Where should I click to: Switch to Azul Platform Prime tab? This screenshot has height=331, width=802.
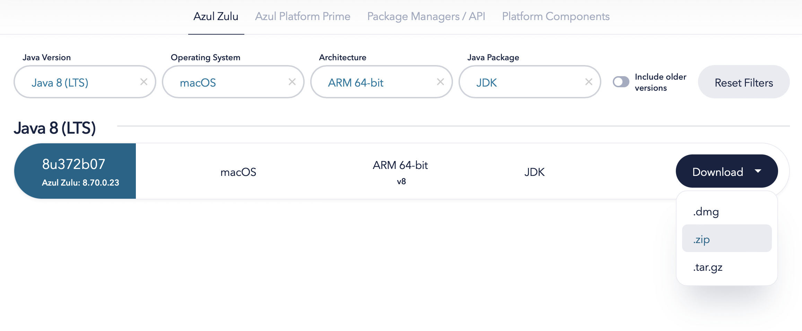tap(303, 16)
